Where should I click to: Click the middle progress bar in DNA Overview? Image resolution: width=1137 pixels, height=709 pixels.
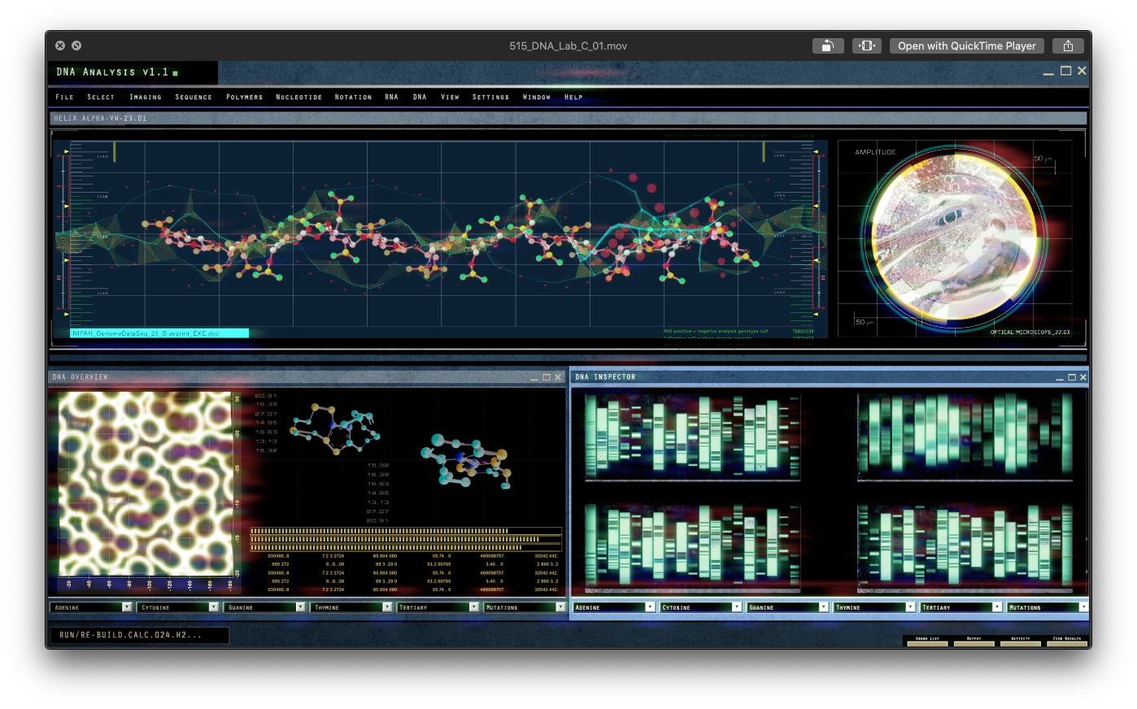point(406,539)
